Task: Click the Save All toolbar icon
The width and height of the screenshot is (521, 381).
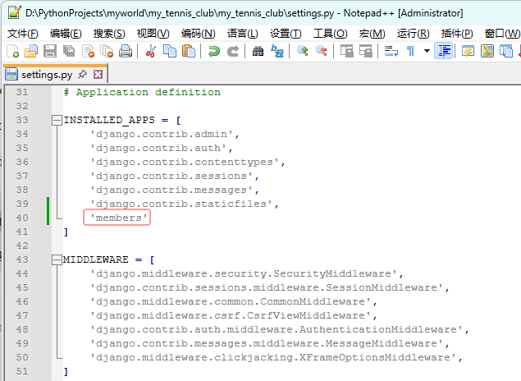Action: 69,52
